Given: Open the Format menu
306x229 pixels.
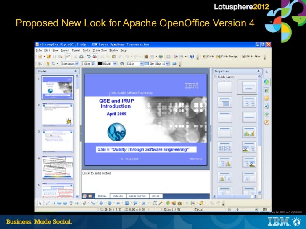Looking at the screenshot, I should click(76, 50).
